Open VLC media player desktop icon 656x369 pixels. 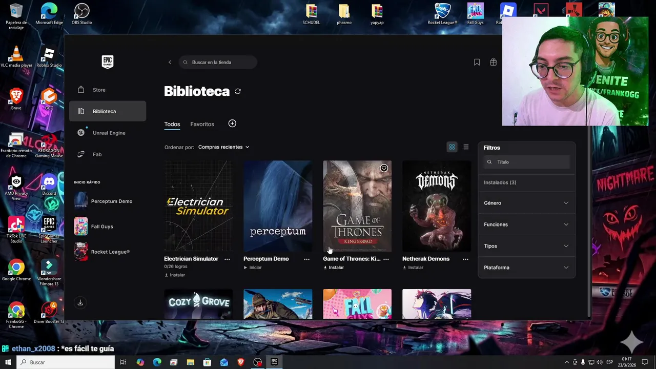coord(16,57)
